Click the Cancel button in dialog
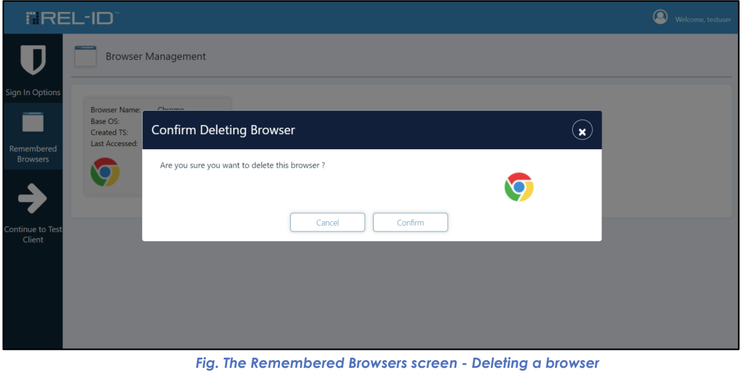This screenshot has height=381, width=751. coord(328,222)
